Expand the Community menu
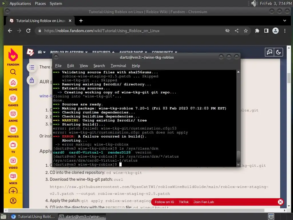The image size is (293, 220). point(165,52)
